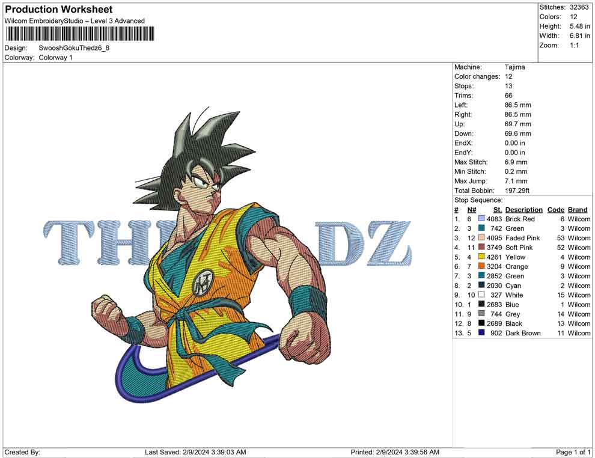Click the Brick Red color swatch
Viewport: 595px width, 458px height.
(481, 219)
